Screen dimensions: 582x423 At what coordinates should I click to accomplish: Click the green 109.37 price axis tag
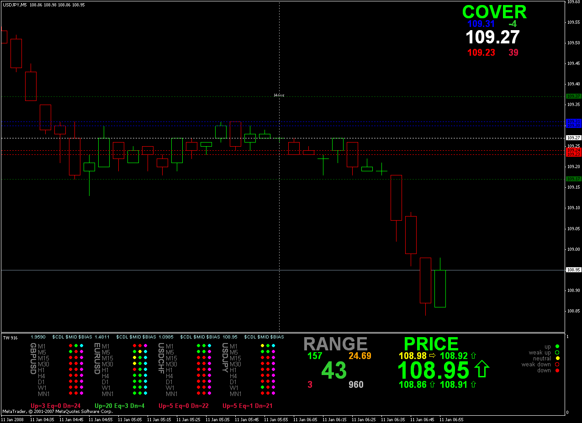click(x=573, y=96)
